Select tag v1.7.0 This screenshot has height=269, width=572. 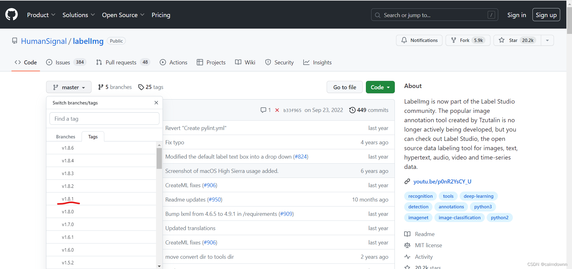point(101,224)
